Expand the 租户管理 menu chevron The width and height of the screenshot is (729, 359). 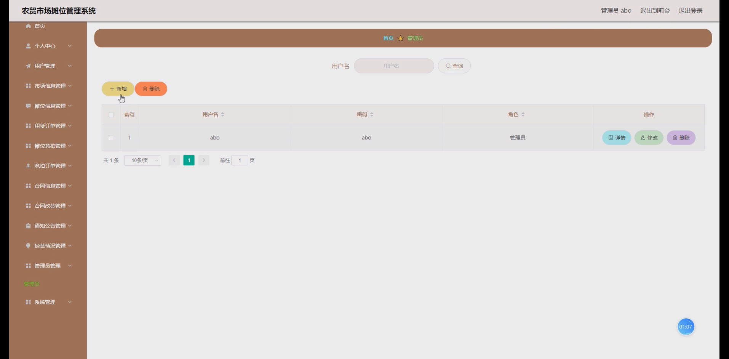click(x=70, y=66)
